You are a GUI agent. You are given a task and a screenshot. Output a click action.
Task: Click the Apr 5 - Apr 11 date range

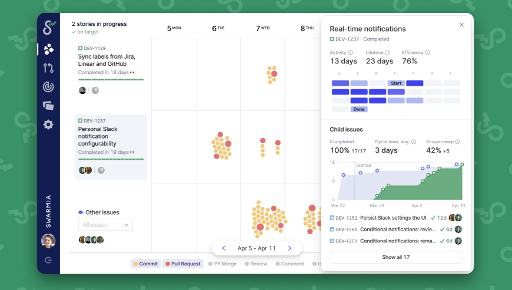(257, 248)
